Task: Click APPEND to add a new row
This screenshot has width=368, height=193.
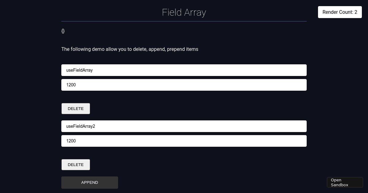Action: coord(90,182)
